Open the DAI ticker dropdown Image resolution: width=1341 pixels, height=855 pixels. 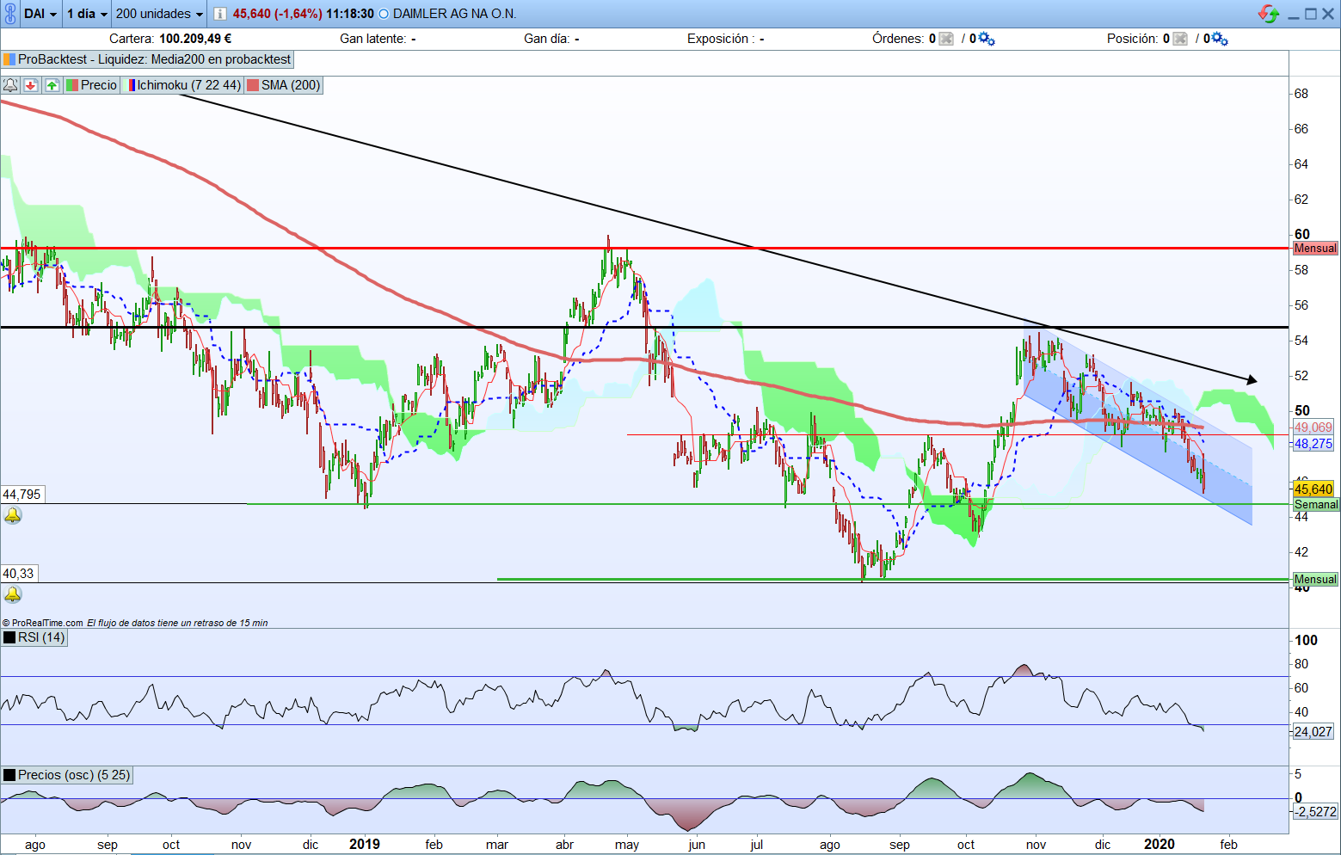40,14
